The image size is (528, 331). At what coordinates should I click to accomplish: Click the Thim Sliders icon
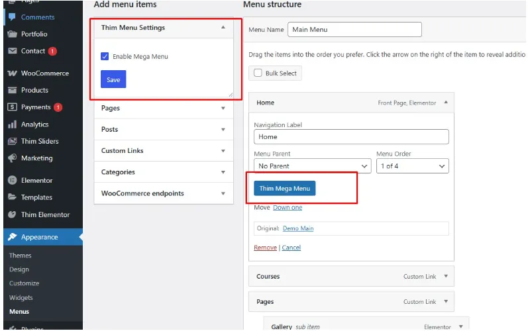[x=12, y=141]
